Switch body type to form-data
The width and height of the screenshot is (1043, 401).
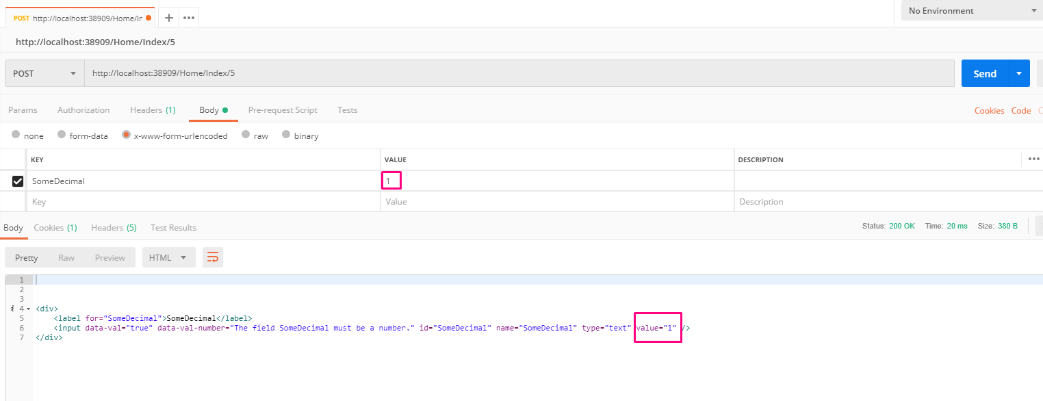[62, 135]
